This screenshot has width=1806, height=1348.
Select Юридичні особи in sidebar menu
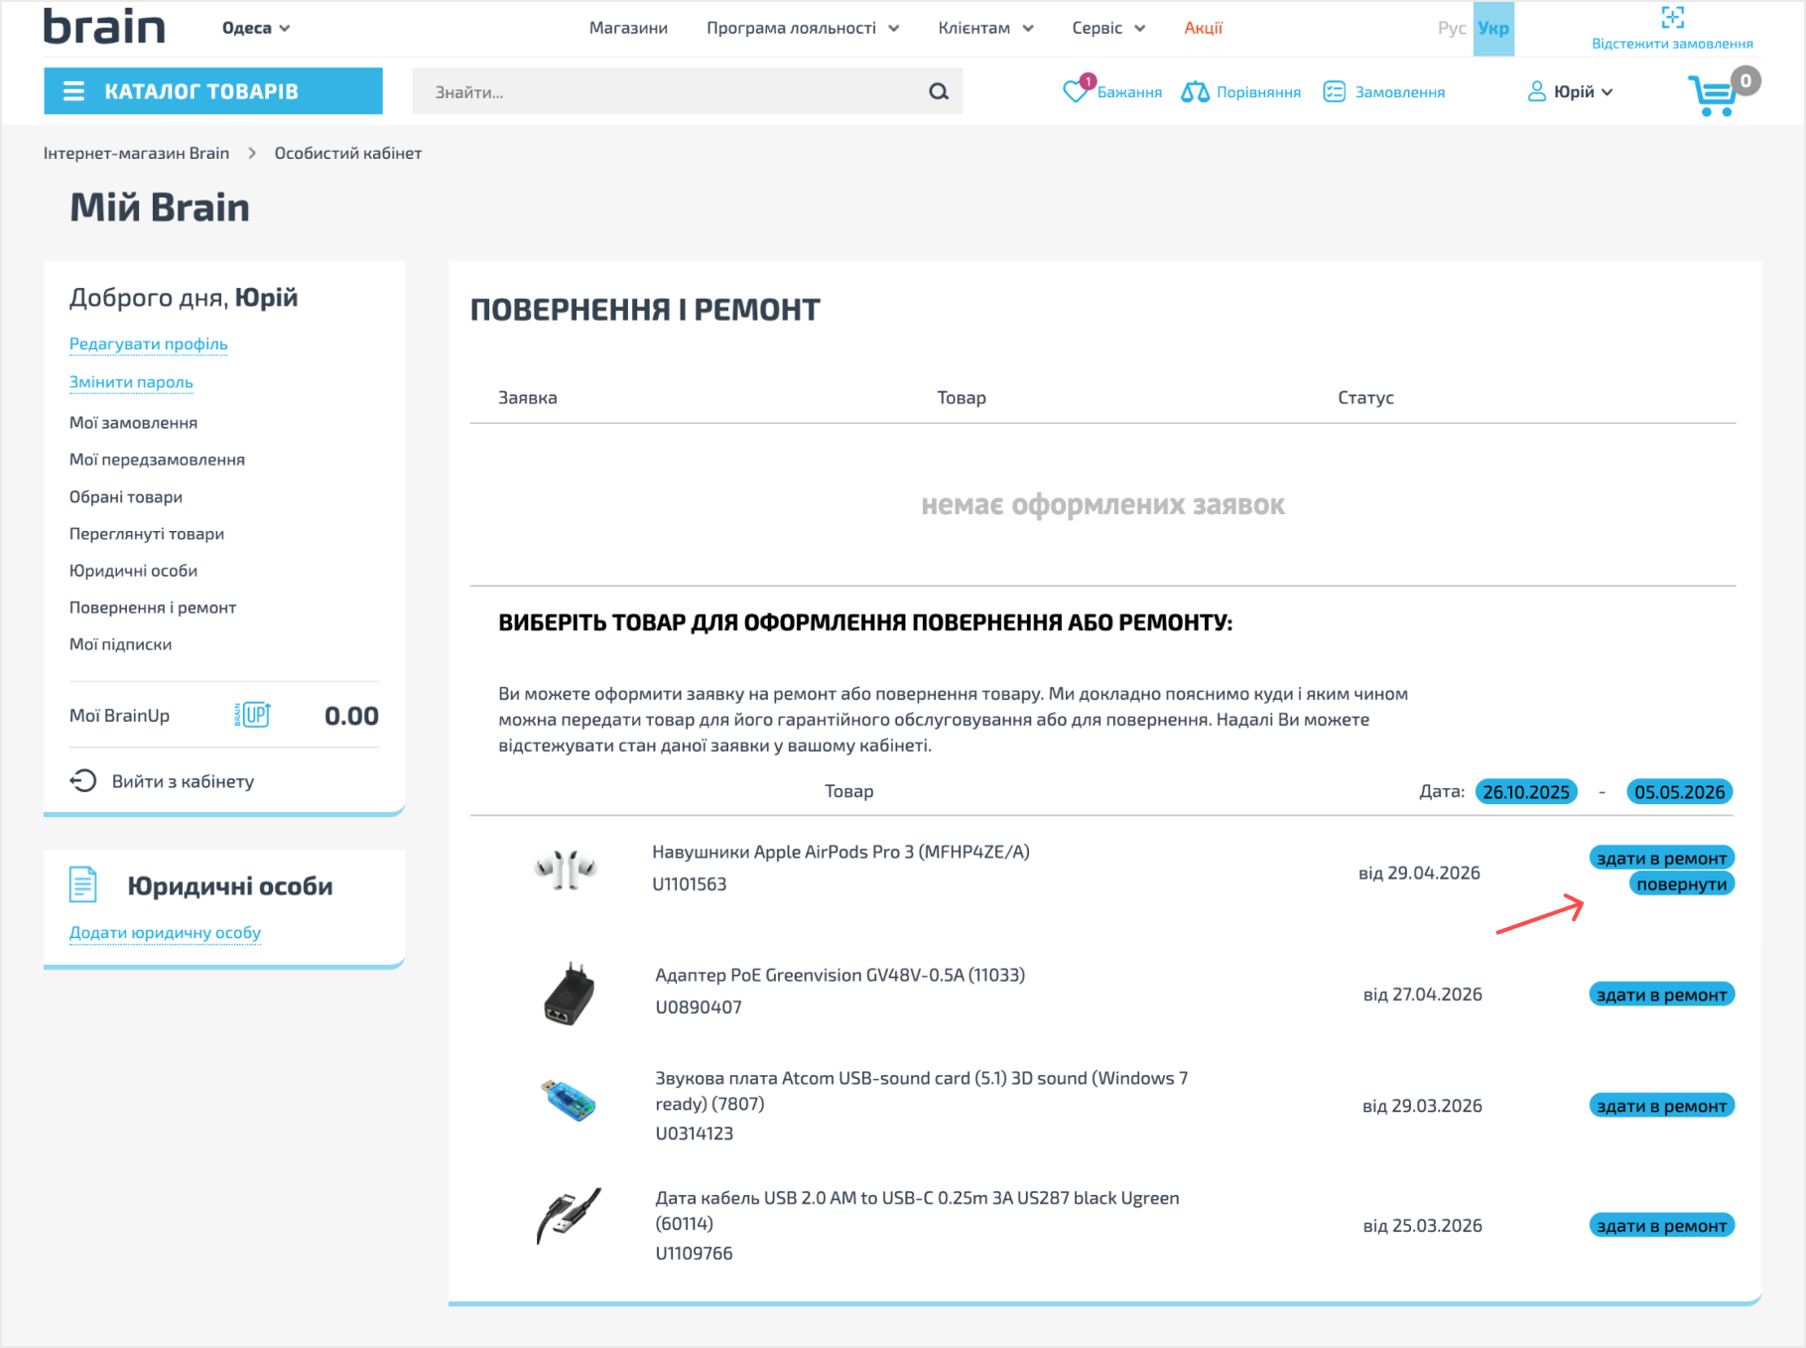click(133, 571)
